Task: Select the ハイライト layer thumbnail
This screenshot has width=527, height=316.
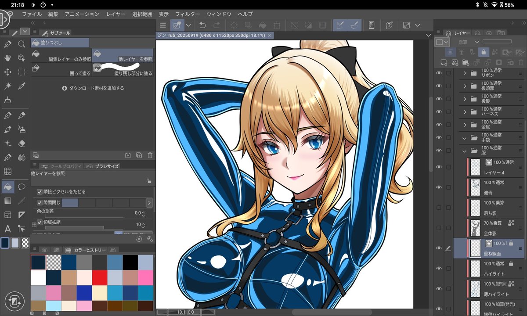Action: coord(475,268)
